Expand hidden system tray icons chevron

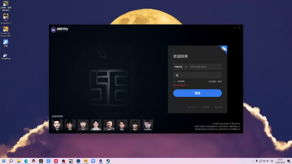tap(253, 161)
